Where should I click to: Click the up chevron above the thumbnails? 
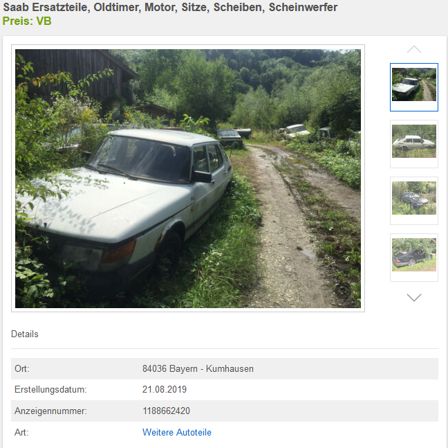point(413,50)
